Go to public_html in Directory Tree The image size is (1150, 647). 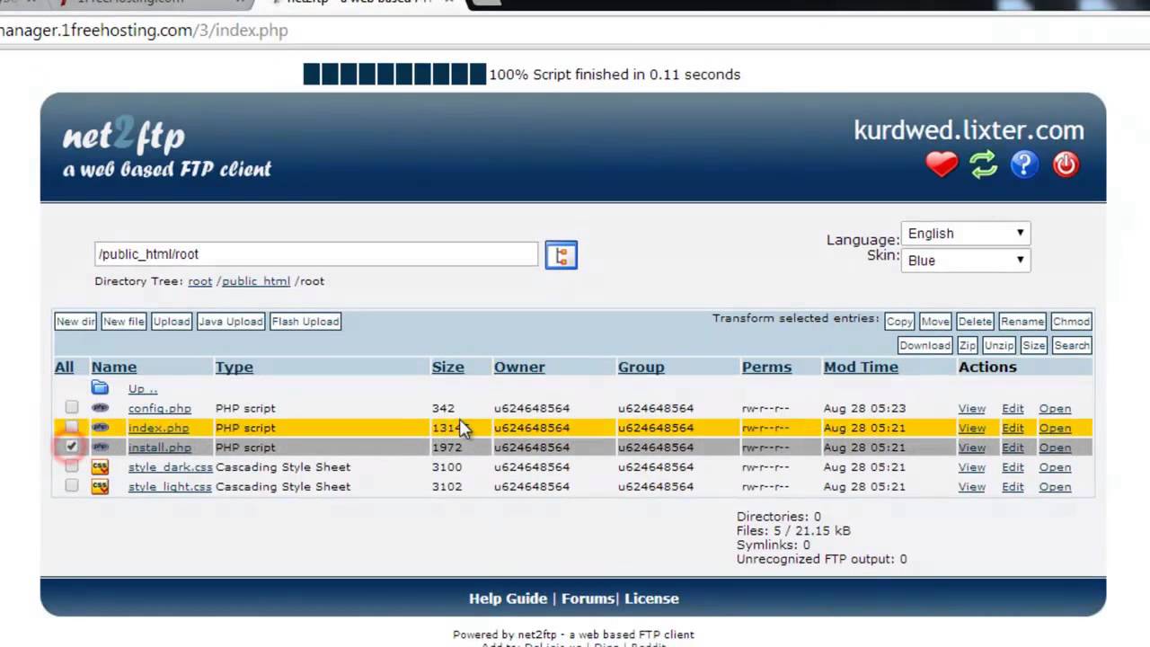coord(256,281)
